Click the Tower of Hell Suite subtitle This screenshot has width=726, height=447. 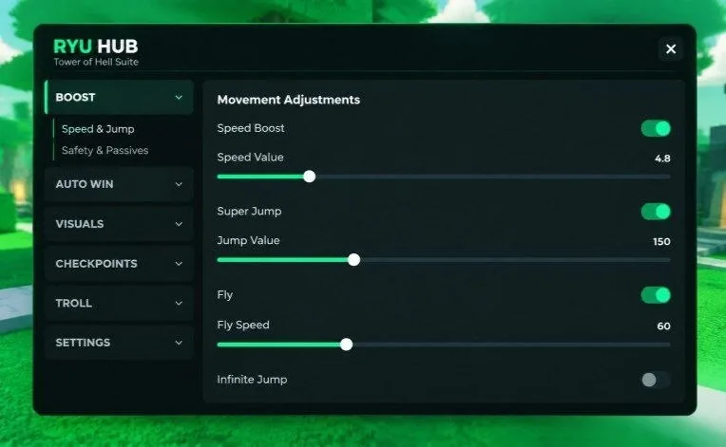click(96, 62)
